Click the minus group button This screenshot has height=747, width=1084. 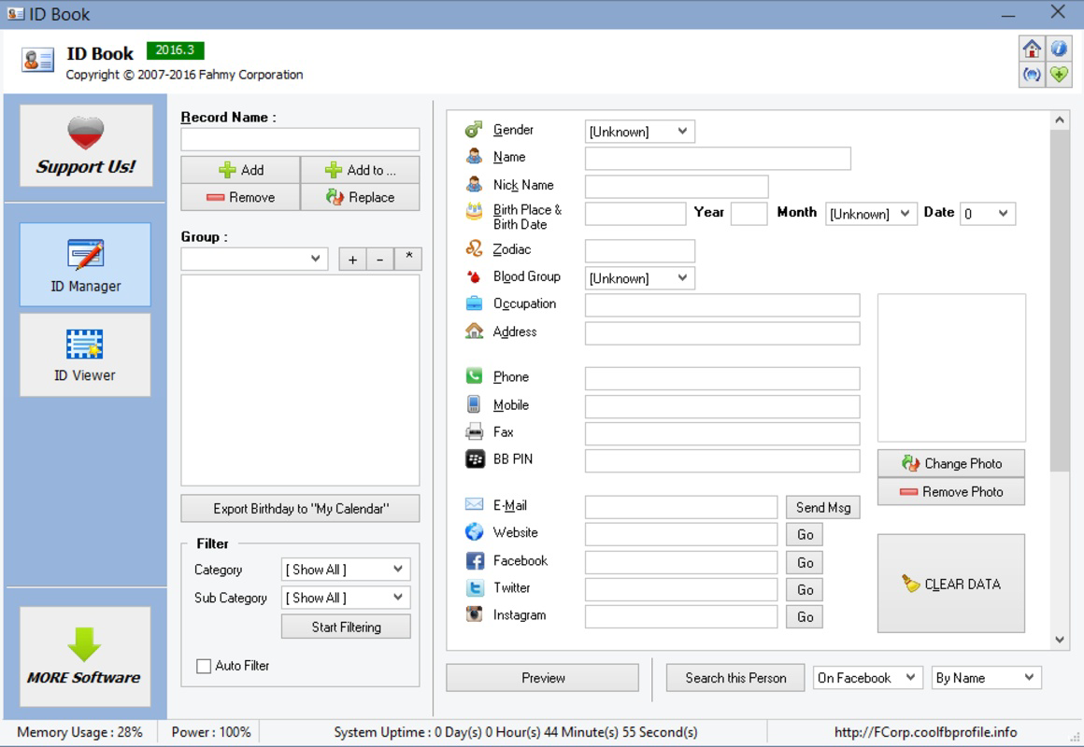pyautogui.click(x=380, y=260)
